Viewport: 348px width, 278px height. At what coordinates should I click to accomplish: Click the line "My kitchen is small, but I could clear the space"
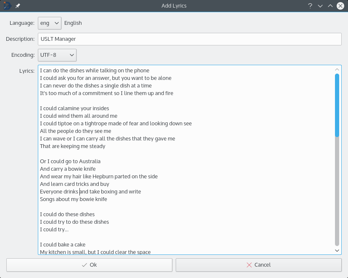pyautogui.click(x=95, y=252)
